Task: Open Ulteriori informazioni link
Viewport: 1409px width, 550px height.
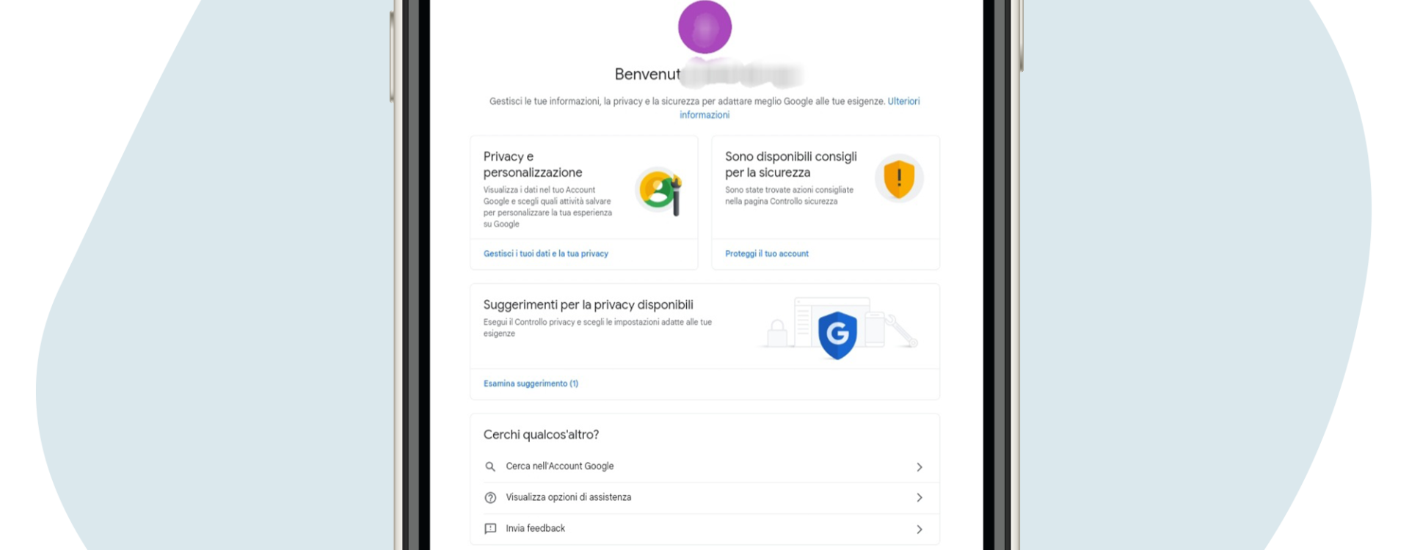Action: [799, 108]
